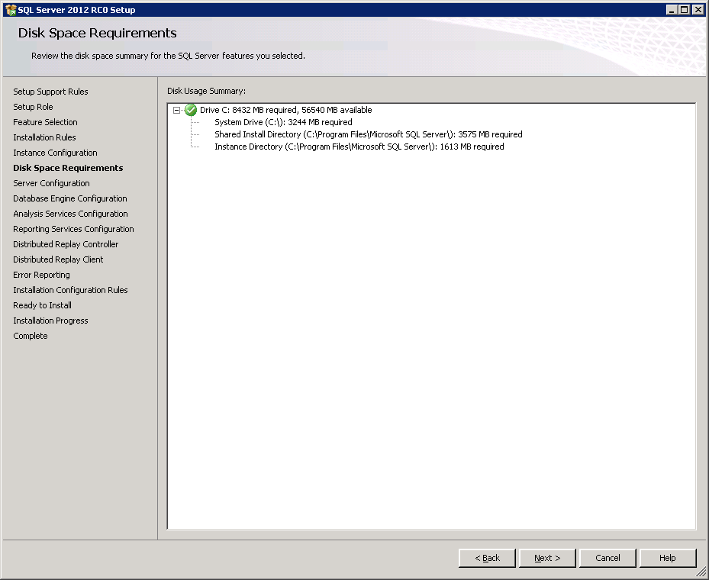Choose Database Engine Configuration step

[70, 198]
